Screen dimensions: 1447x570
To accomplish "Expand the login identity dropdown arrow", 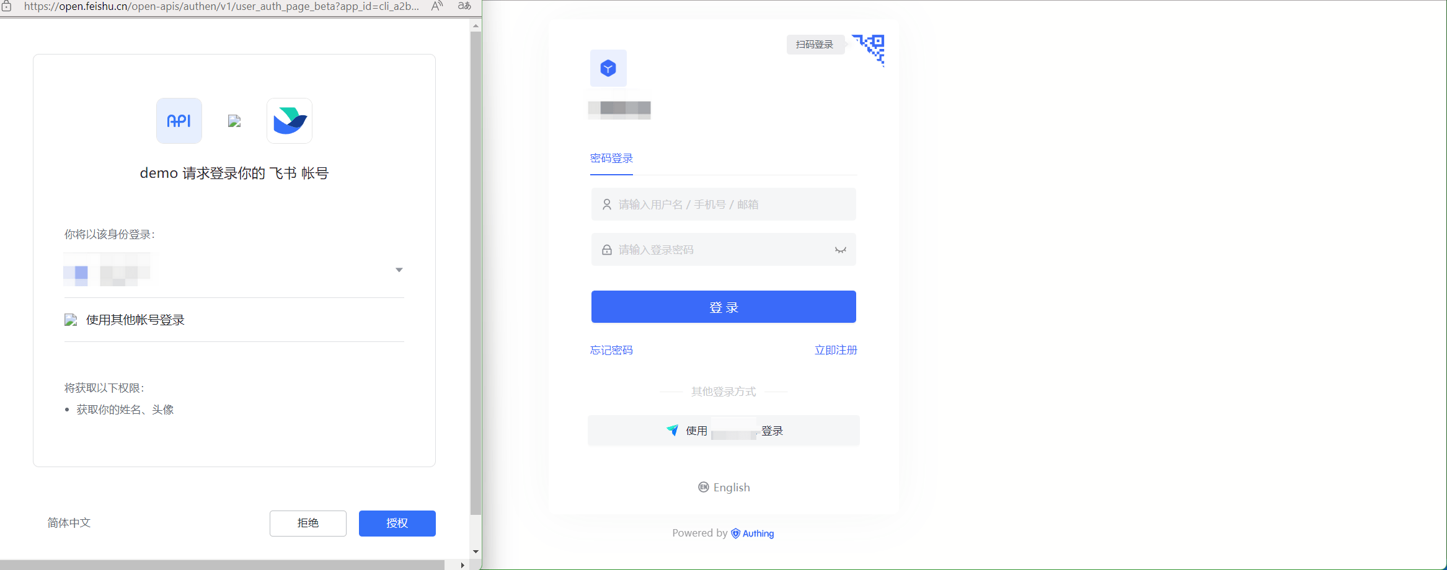I will pos(399,270).
